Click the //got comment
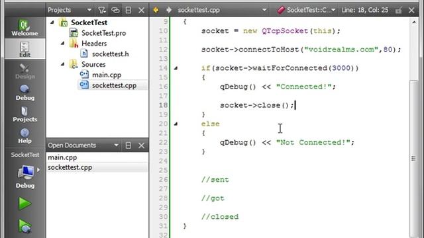Viewport: 424px width, 238px height. pos(213,198)
